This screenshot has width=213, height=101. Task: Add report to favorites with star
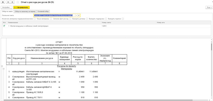[x=18, y=2]
